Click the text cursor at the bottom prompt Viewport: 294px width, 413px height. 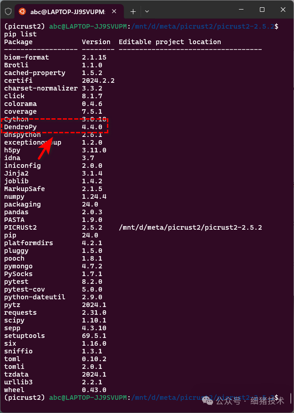290,398
